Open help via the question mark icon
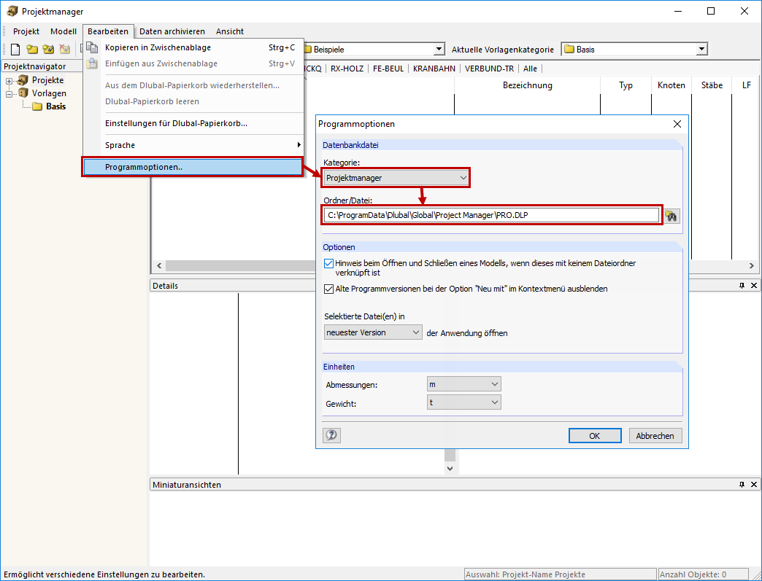The height and width of the screenshot is (581, 762). (331, 435)
